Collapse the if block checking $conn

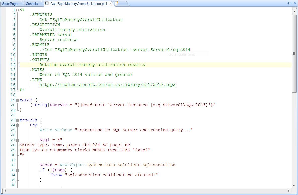[x=17, y=170]
